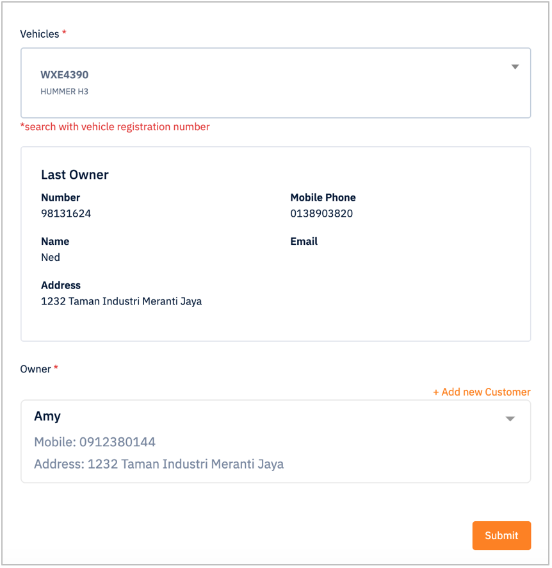The width and height of the screenshot is (552, 568).
Task: Click the selected owner's Address line
Action: [159, 464]
